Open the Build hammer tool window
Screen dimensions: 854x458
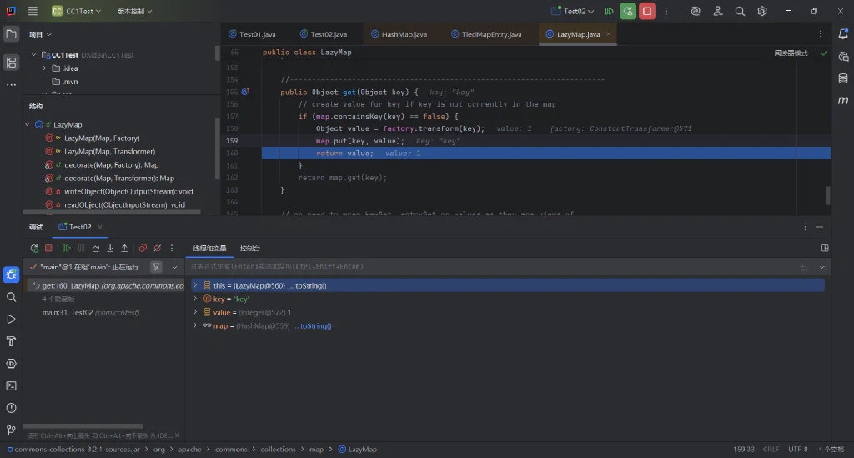click(x=11, y=341)
